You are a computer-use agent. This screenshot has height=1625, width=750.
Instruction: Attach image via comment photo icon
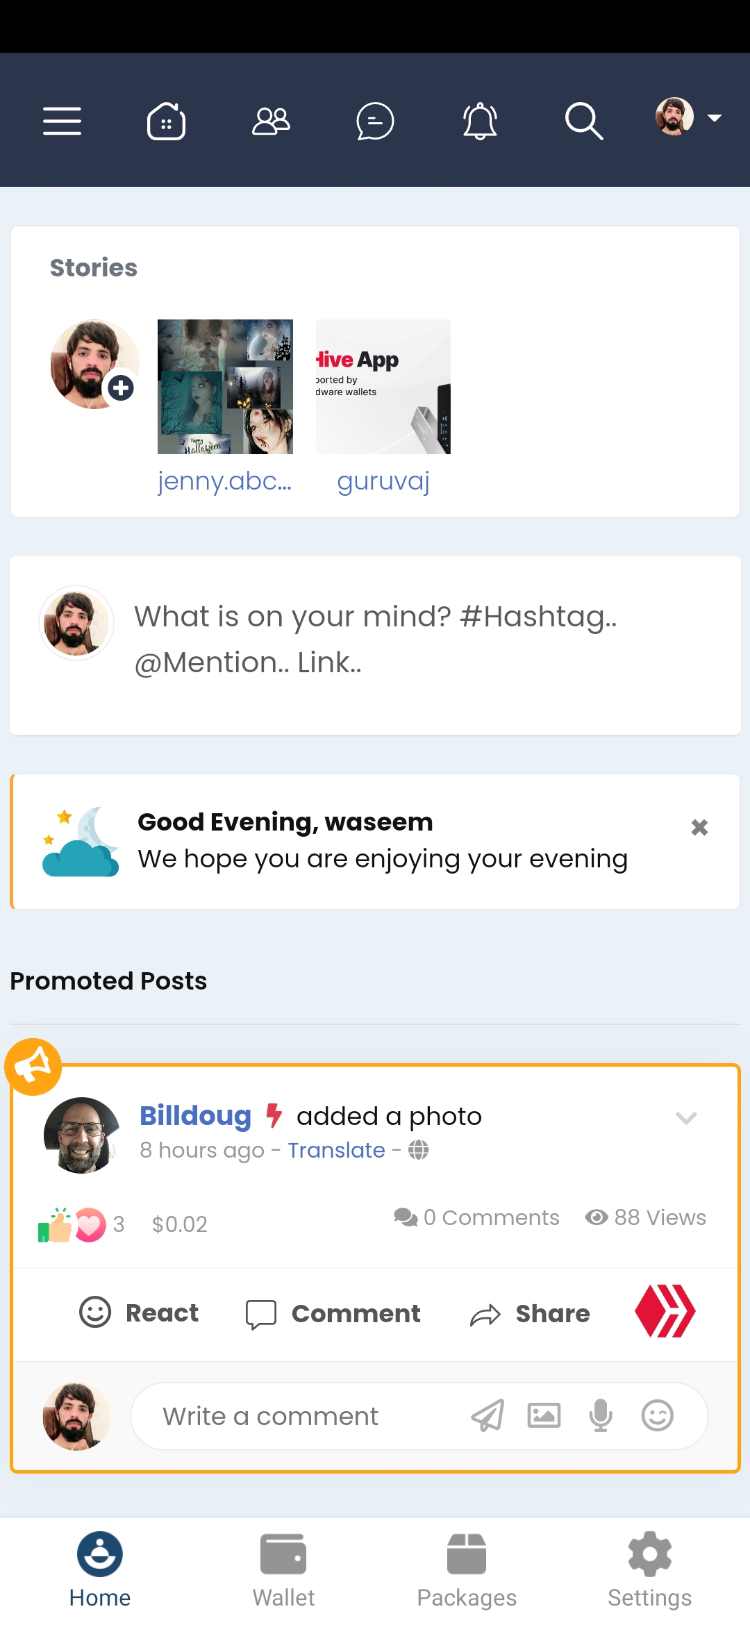[x=544, y=1415]
